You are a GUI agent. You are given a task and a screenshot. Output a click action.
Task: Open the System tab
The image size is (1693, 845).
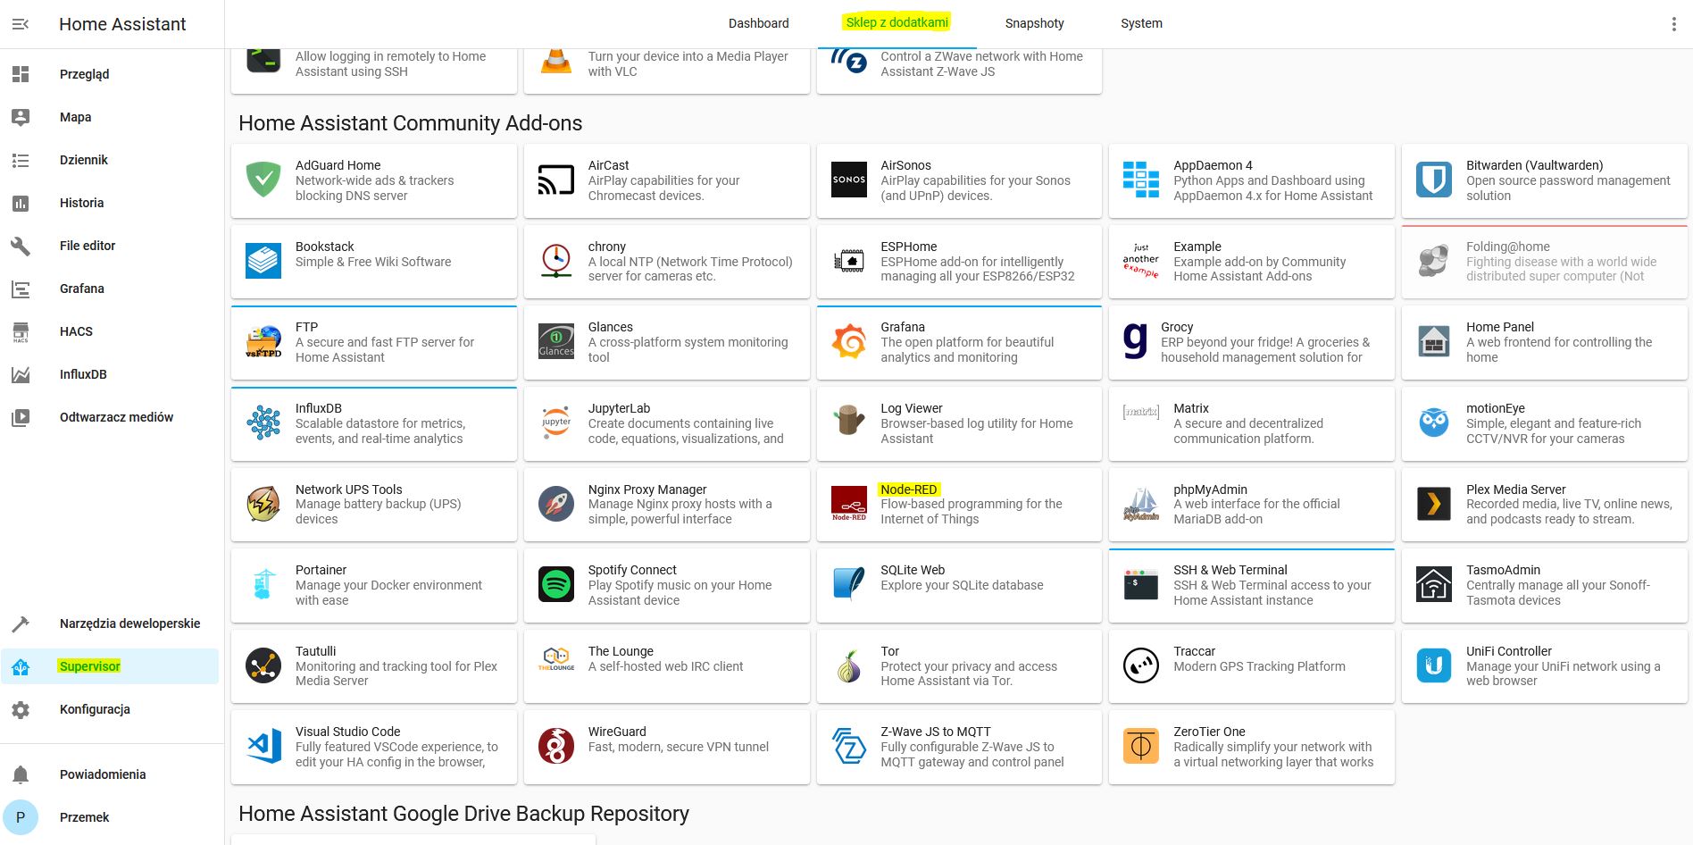coord(1141,23)
